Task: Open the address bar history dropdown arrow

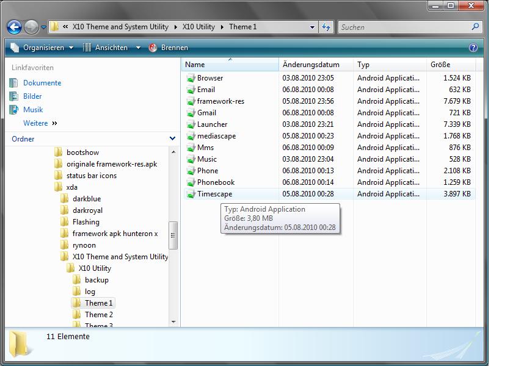Action: point(312,27)
